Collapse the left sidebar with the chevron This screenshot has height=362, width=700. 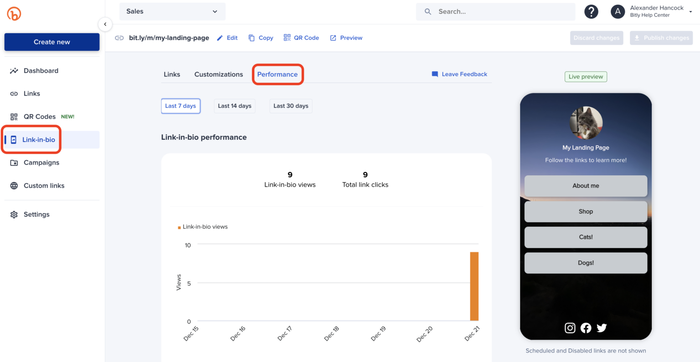pyautogui.click(x=105, y=24)
